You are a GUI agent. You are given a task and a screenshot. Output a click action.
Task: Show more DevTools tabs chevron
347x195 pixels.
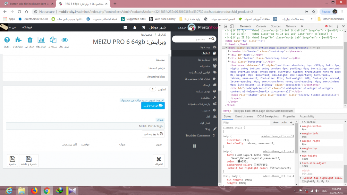point(302,26)
